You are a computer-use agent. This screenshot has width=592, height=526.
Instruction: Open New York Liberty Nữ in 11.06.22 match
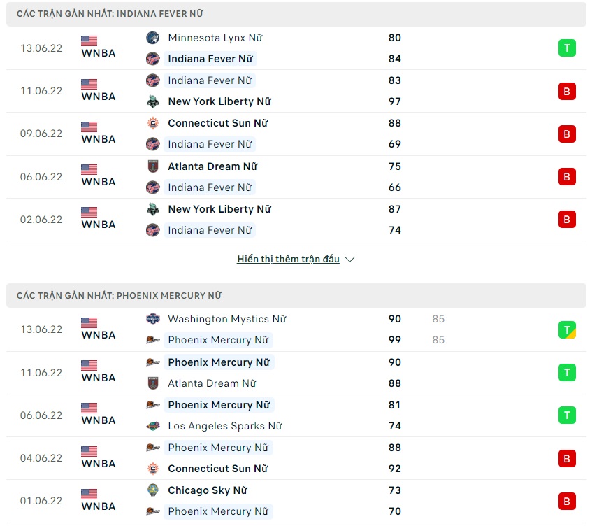click(x=219, y=101)
